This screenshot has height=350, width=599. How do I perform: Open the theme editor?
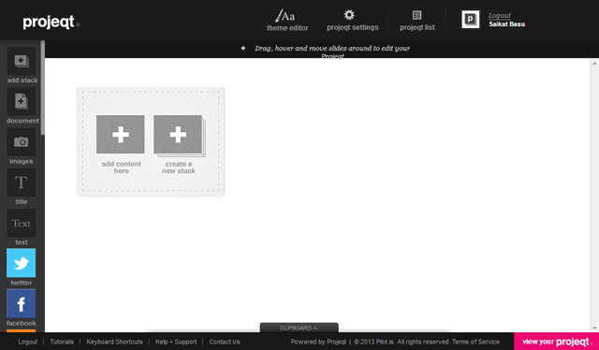coord(287,21)
